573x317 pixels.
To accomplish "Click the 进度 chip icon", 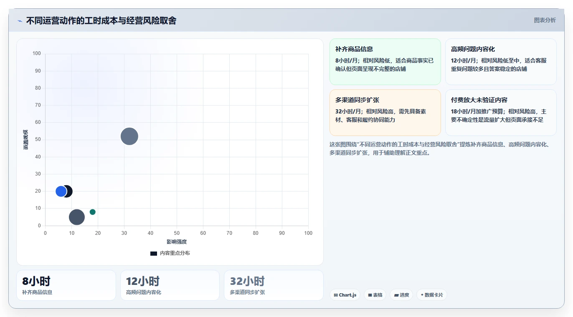I will coord(396,295).
